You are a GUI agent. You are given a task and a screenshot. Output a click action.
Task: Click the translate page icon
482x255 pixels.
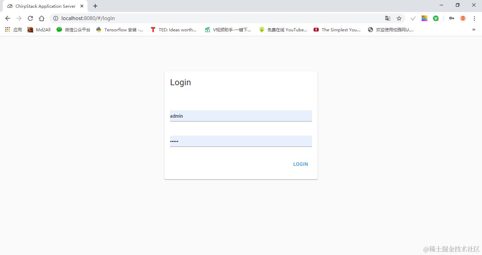[x=388, y=18]
